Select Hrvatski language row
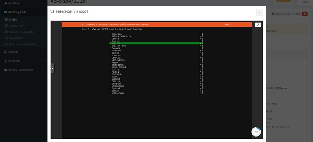The width and height of the screenshot is (313, 142). (156, 55)
